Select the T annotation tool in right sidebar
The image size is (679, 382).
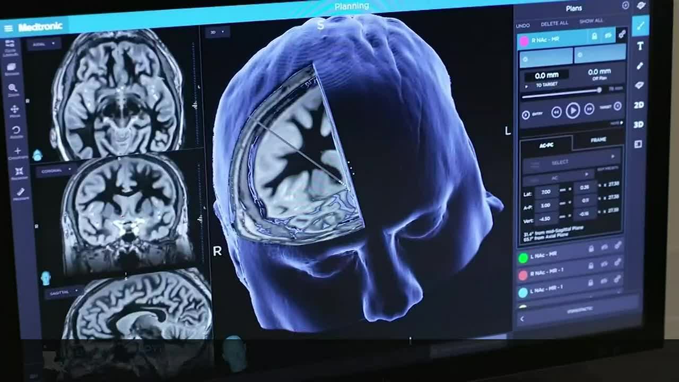[x=640, y=46]
